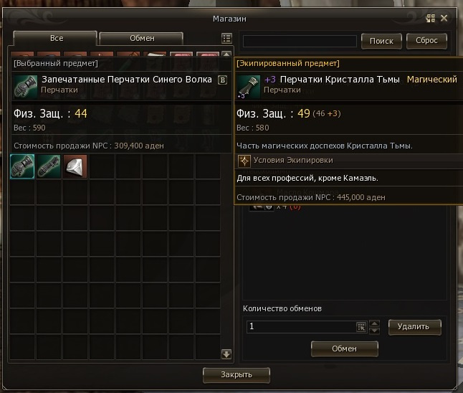Toggle the list view icon beside tabs
Image resolution: width=463 pixels, height=393 pixels.
click(x=226, y=39)
